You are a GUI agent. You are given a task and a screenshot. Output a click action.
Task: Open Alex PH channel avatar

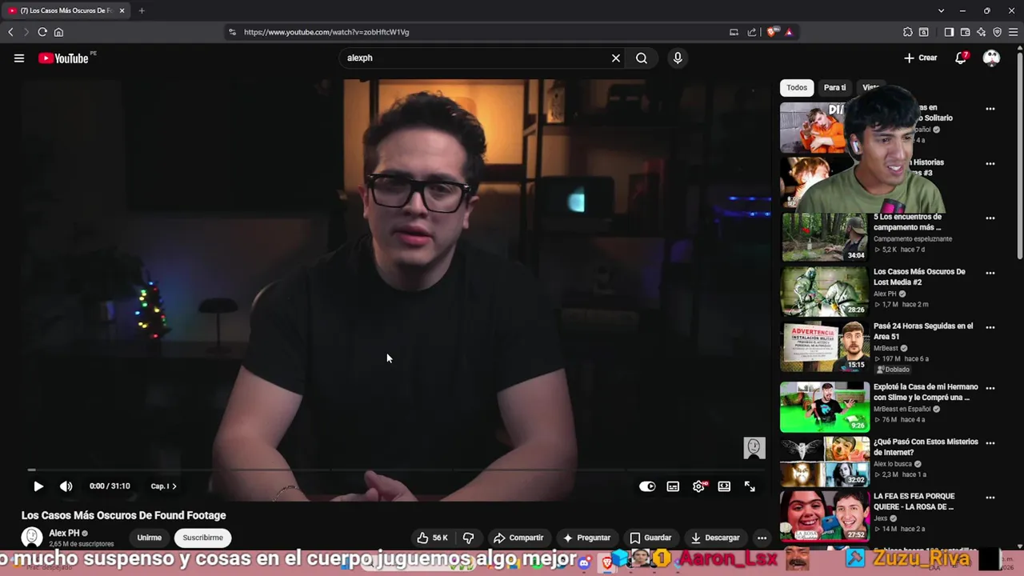point(32,537)
